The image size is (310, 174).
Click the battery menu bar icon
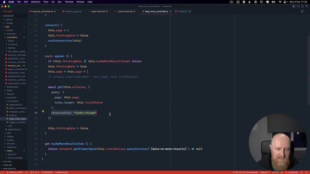click(x=273, y=2)
